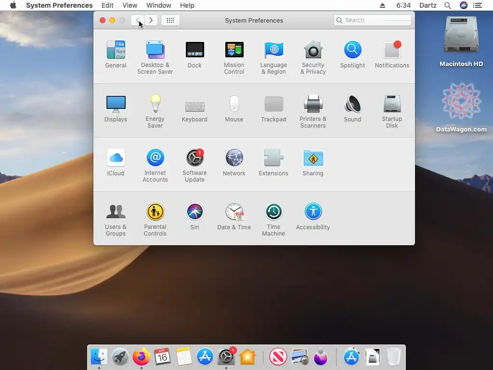The height and width of the screenshot is (370, 493).
Task: Open the Trash in the Dock
Action: (393, 357)
